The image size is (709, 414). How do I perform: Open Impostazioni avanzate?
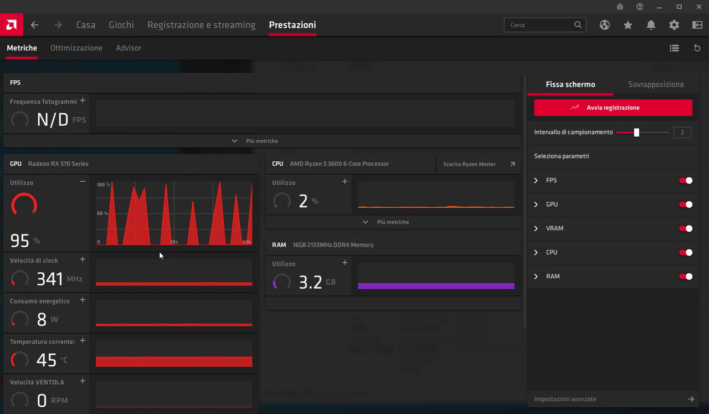click(613, 399)
